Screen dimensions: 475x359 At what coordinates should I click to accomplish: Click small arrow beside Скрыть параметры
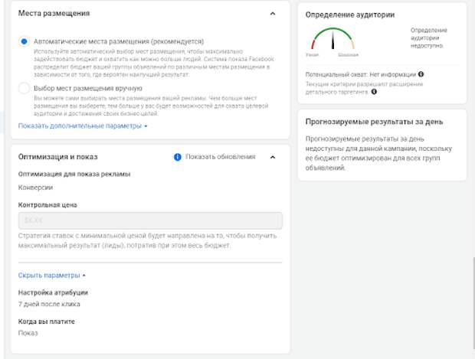coord(84,276)
